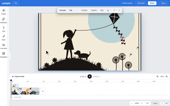Screen dimensions: 170x106
Task: Click the 10s mark on timeline ruler
Action: (91, 81)
